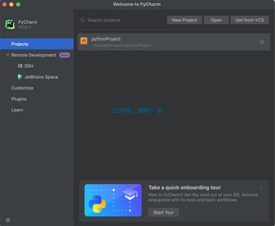Collapse the Remote Development section
Image resolution: width=275 pixels, height=226 pixels.
point(8,55)
